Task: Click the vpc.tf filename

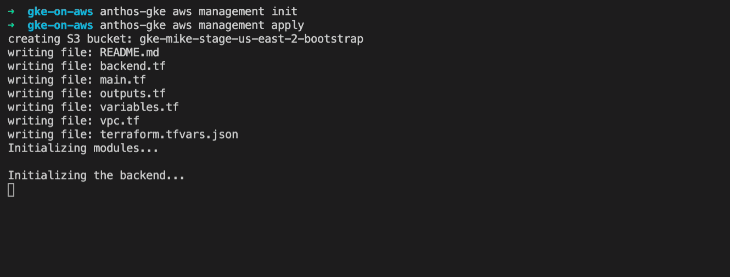Action: pos(120,121)
